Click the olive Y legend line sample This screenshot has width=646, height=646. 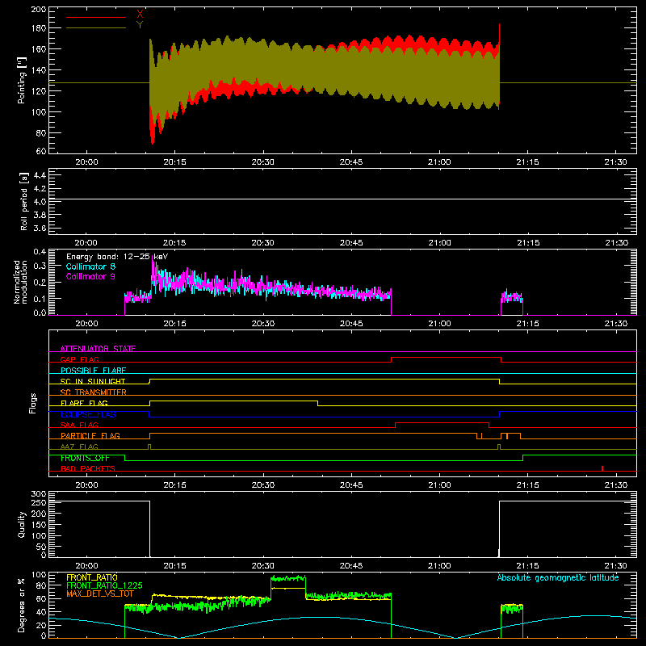[96, 28]
